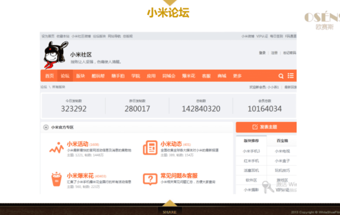The width and height of the screenshot is (340, 215).
Task: Click the Mi Bunny mascot logo
Action: pos(55,55)
